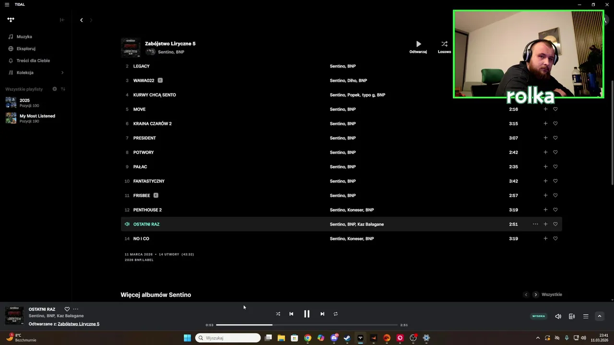Add NO I CO track to playlist
Screen dimensions: 614x345
click(545, 239)
